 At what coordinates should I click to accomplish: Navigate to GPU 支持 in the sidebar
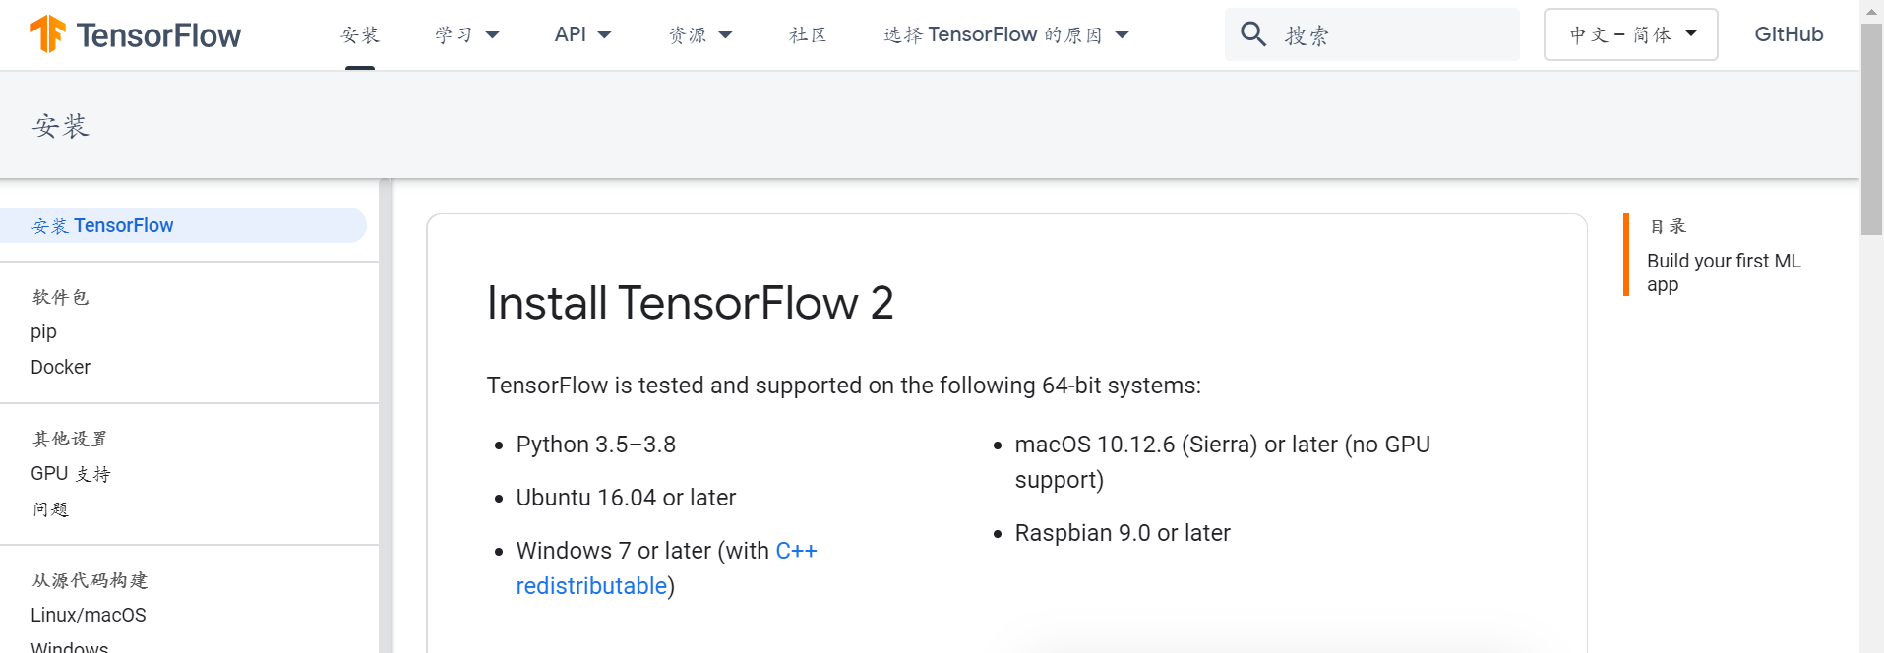(x=70, y=473)
